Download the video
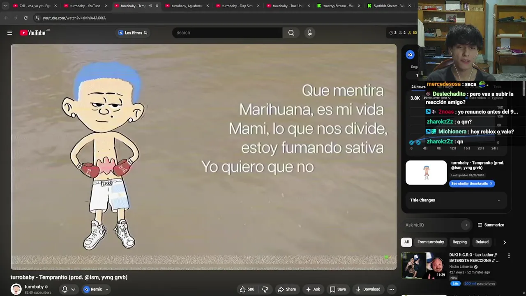 [x=368, y=289]
